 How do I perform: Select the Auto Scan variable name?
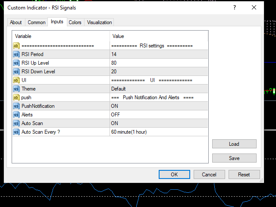tap(32, 123)
